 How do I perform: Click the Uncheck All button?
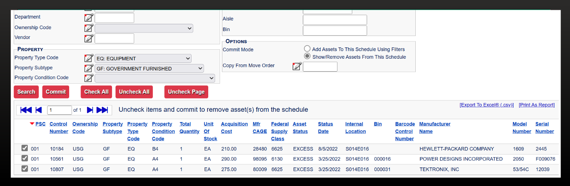[134, 92]
